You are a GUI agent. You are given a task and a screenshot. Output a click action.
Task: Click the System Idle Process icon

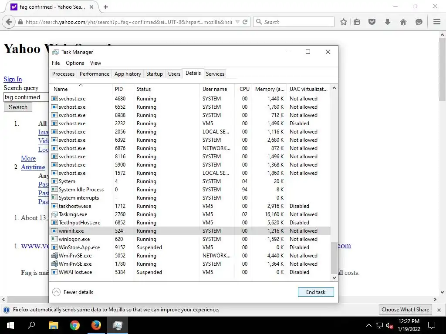54,190
